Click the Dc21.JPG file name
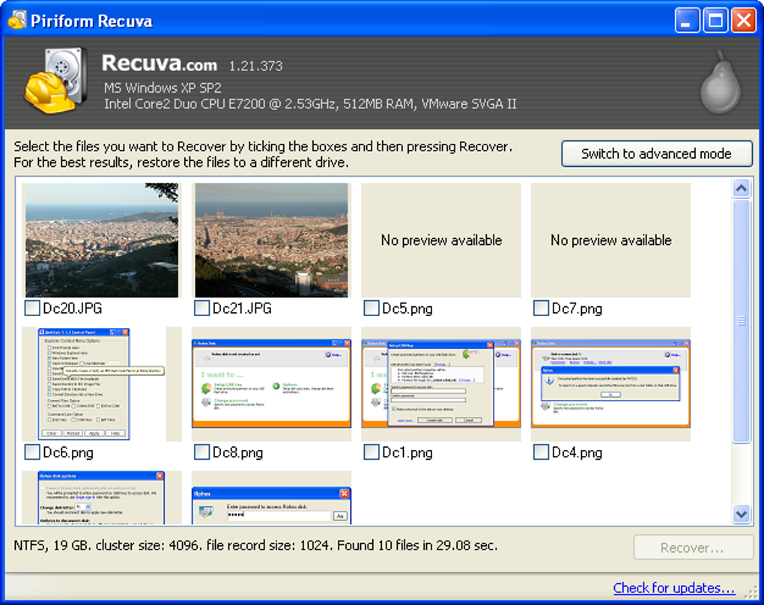The width and height of the screenshot is (764, 605). [242, 308]
